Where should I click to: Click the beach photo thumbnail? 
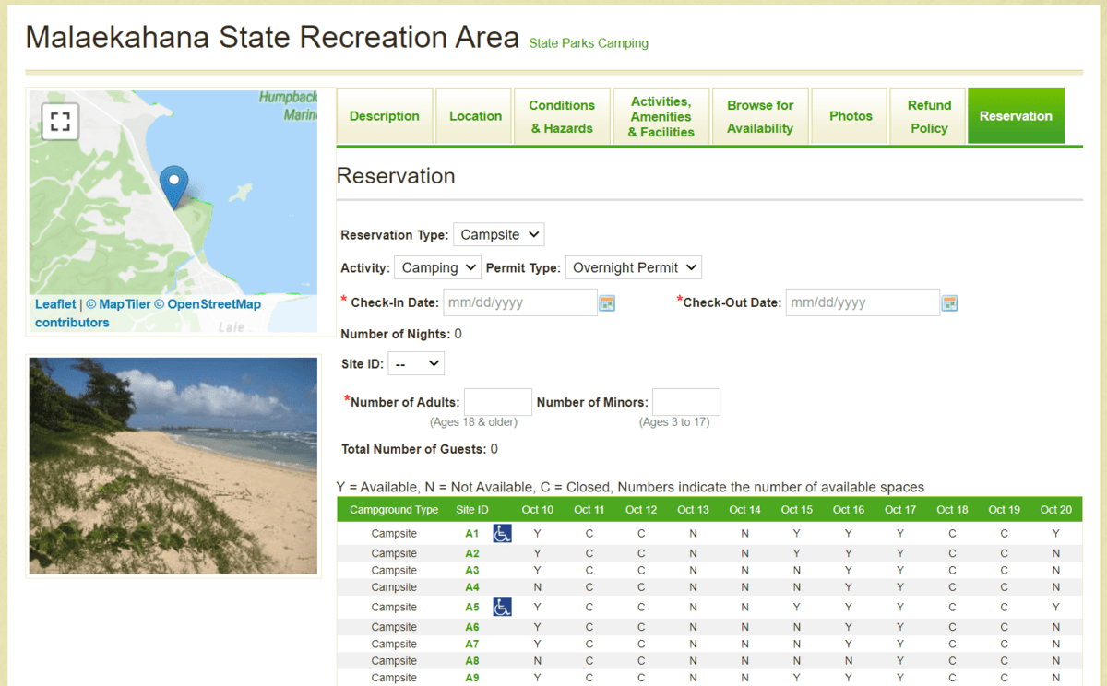tap(173, 466)
